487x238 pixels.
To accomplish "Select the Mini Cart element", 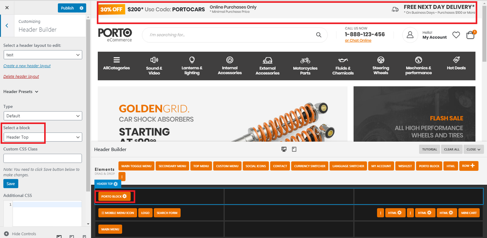I will 469,213.
